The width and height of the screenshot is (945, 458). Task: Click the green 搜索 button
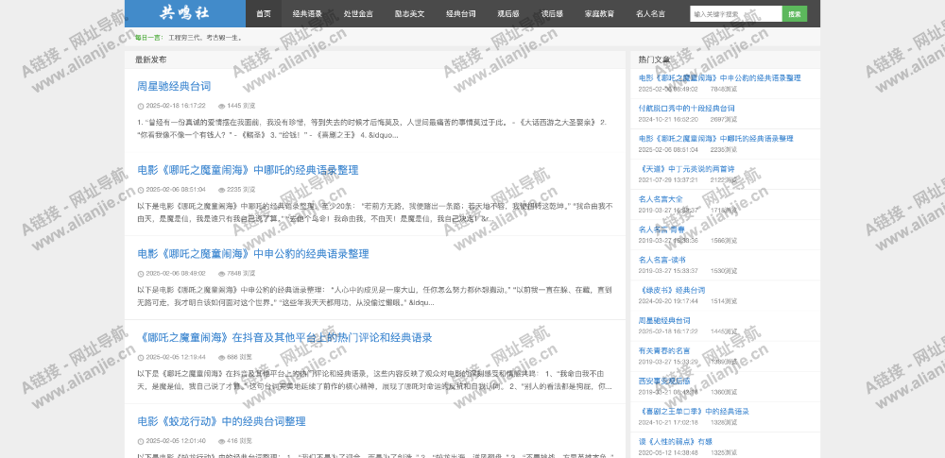click(795, 13)
